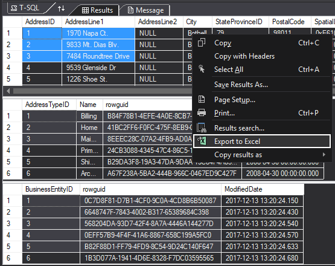Select rowguid cell 0C7D8F81-D7B1-4CF0-9C0A-4CD8B6B50087
The width and height of the screenshot is (335, 266).
click(x=151, y=201)
